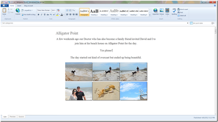
Task: Select the crab photo in the collage
Action: [106, 91]
